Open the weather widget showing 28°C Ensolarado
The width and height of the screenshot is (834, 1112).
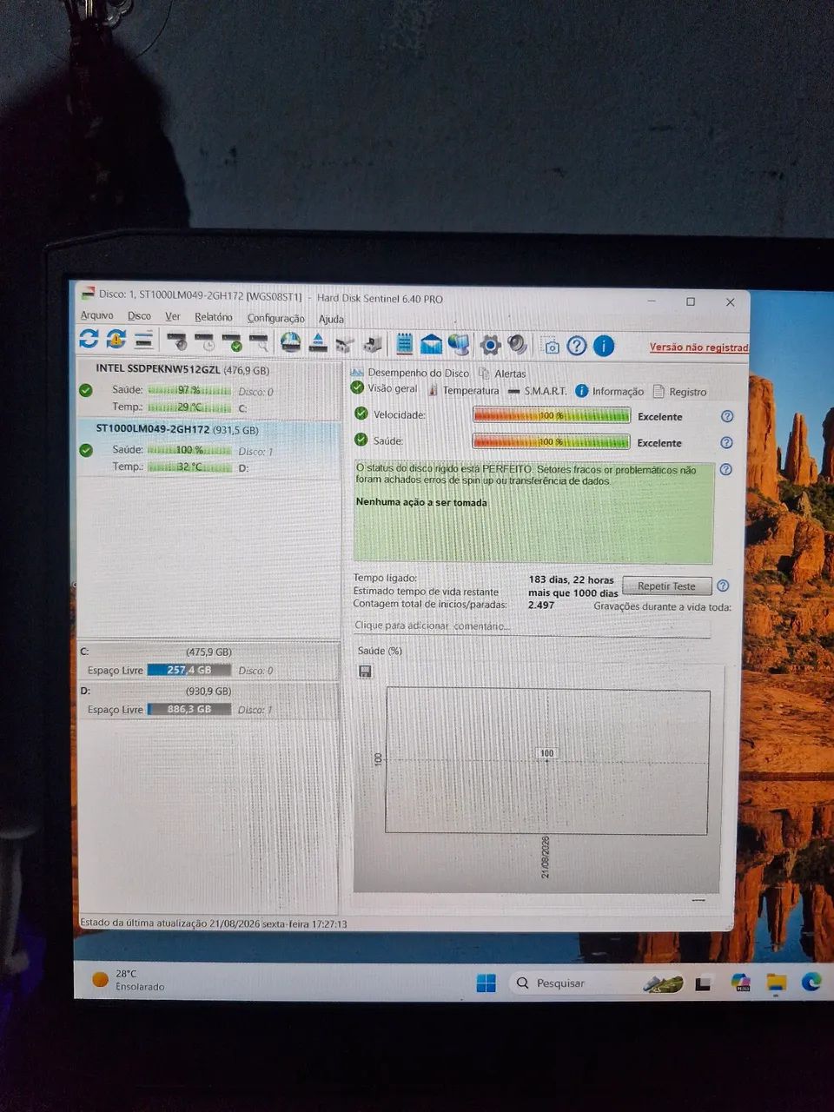129,980
